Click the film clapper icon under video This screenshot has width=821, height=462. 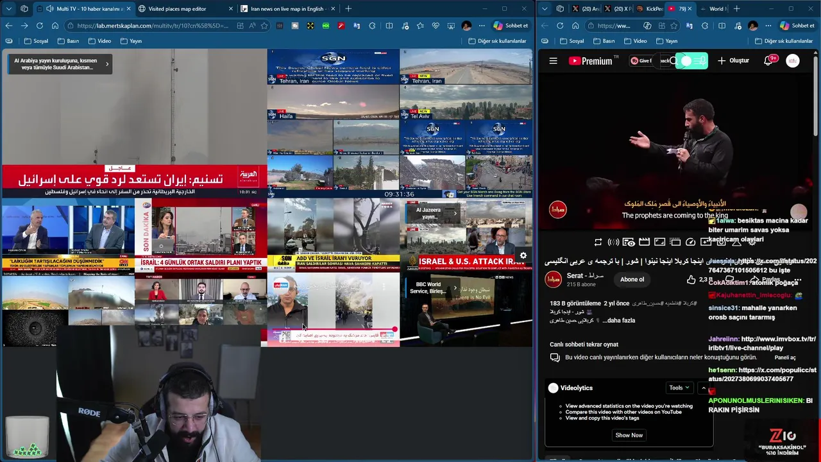644,242
